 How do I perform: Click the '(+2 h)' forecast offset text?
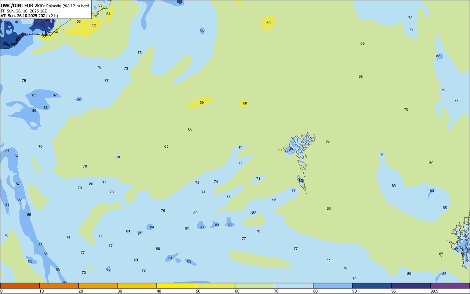(x=52, y=16)
